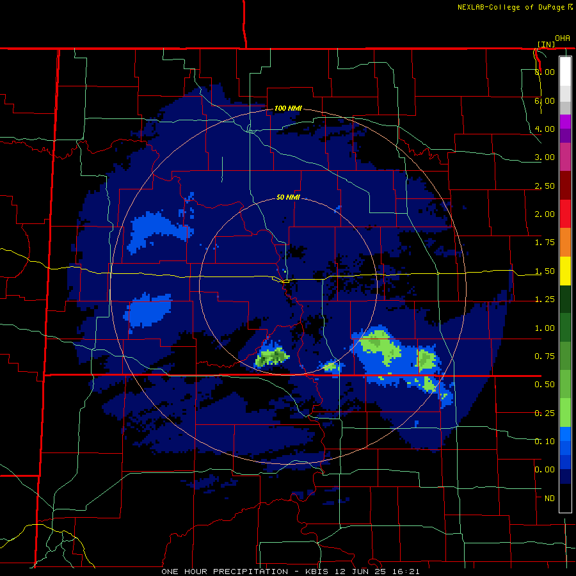This screenshot has width=576, height=576.
Task: Click the white 8.00 legend color band
Action: [565, 71]
